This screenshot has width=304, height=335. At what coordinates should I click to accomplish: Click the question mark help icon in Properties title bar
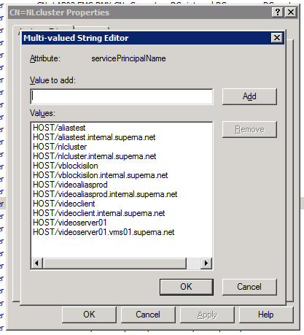[278, 12]
